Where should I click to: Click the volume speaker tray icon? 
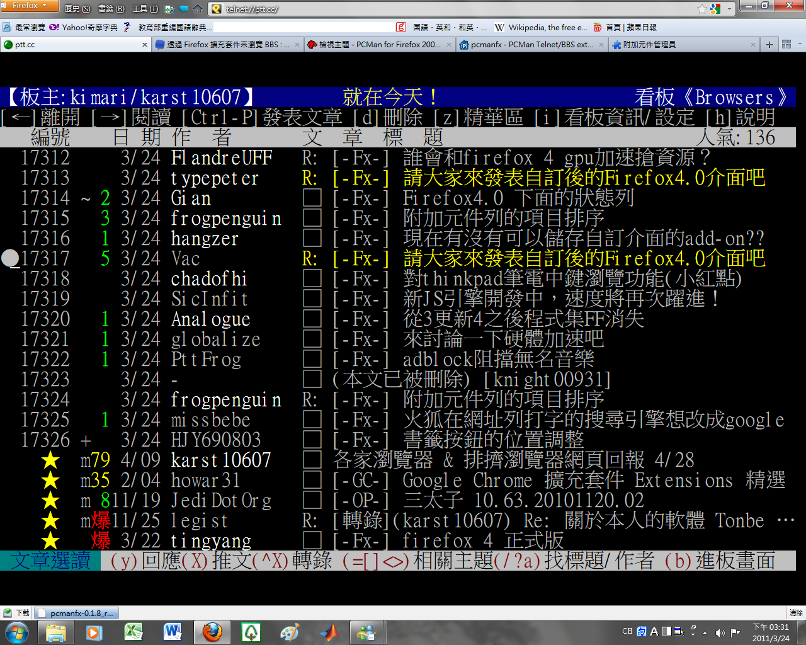pyautogui.click(x=720, y=632)
